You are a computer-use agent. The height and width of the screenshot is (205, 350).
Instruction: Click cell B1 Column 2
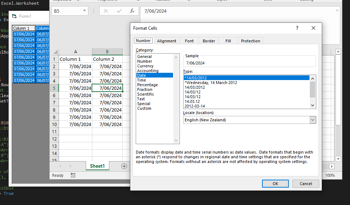click(107, 59)
